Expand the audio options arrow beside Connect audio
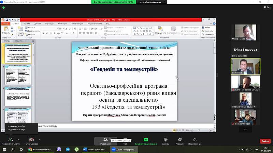 click(18, 139)
